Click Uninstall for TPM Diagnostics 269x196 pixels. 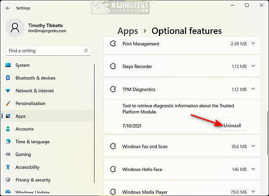[232, 125]
